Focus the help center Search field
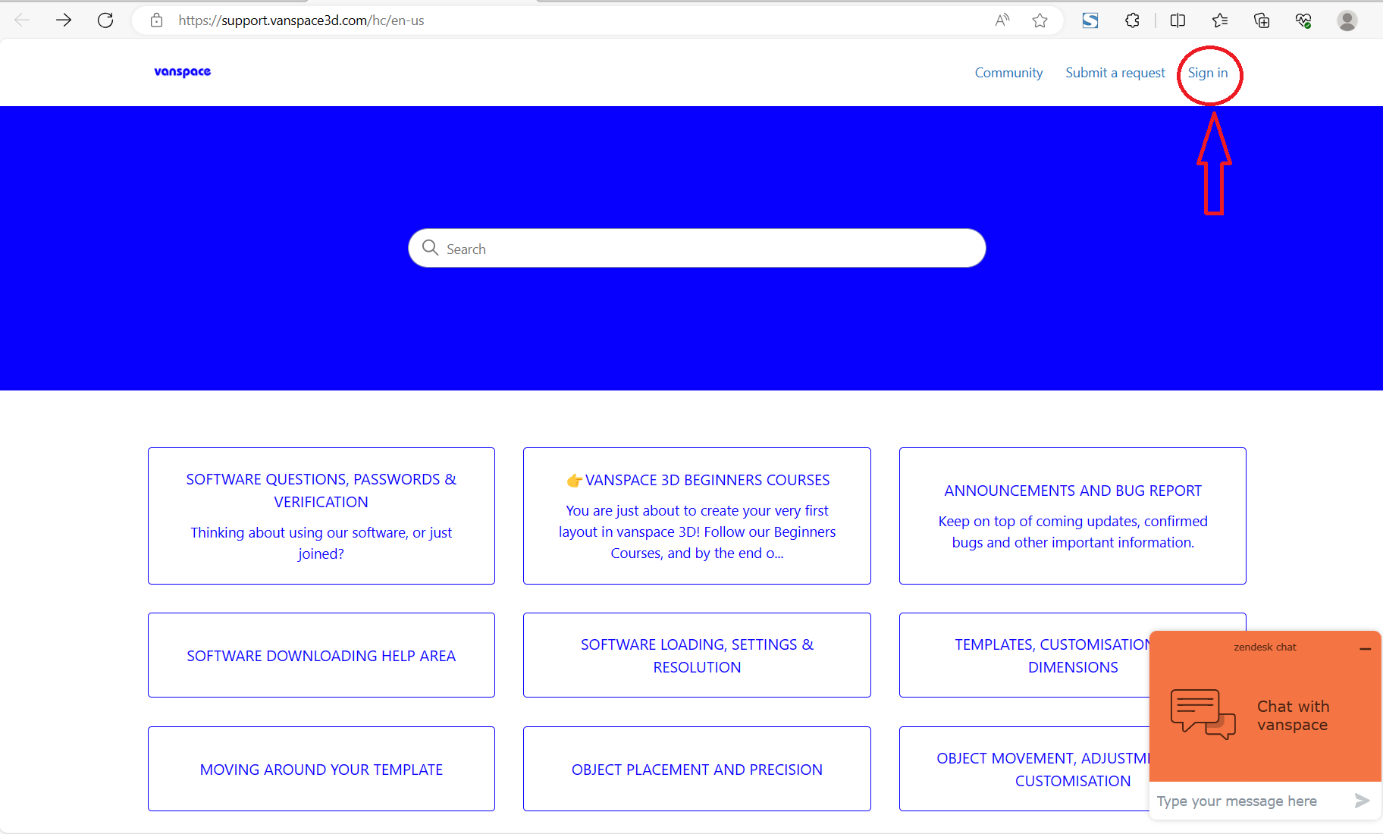 pyautogui.click(x=697, y=248)
